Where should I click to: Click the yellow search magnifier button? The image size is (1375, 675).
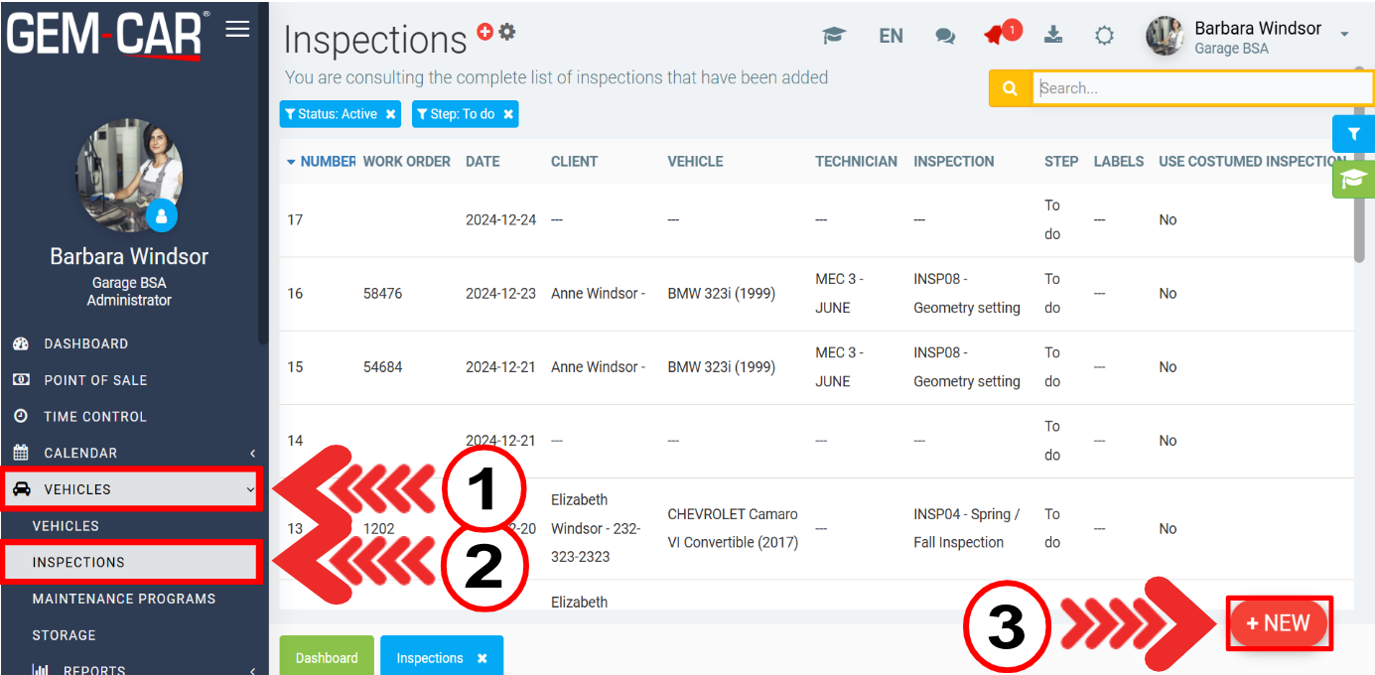pyautogui.click(x=1010, y=88)
